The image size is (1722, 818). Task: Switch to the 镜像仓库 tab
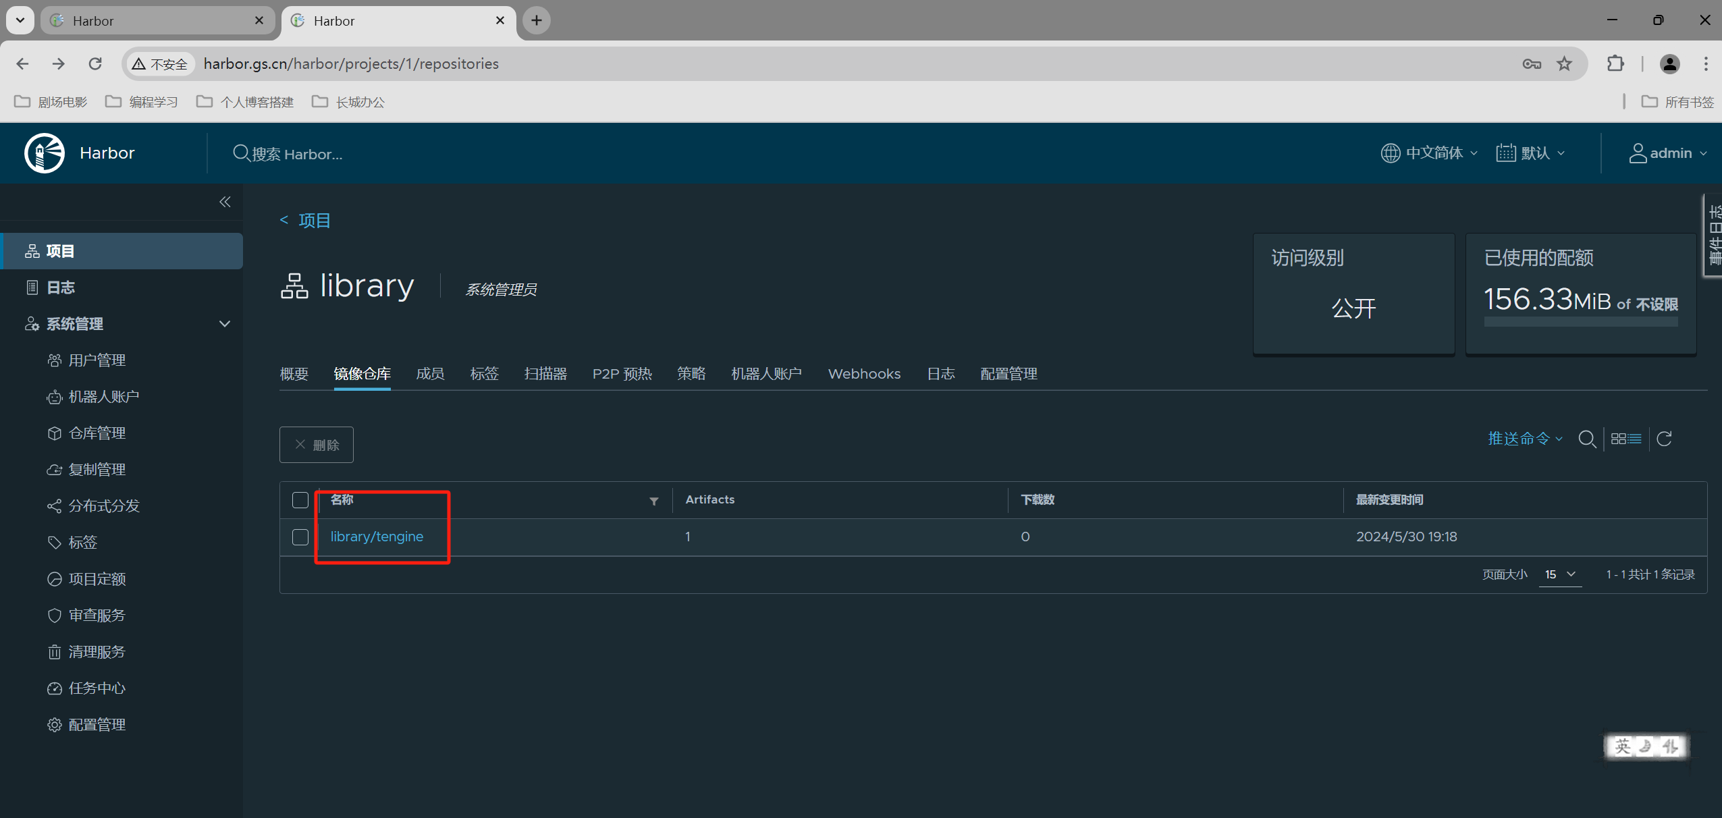[x=362, y=374]
